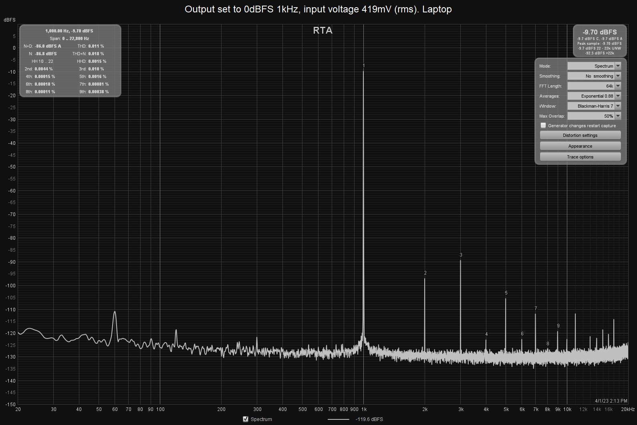Open the Max Overlap dropdown showing 50%
This screenshot has height=425, width=637.
tap(594, 116)
